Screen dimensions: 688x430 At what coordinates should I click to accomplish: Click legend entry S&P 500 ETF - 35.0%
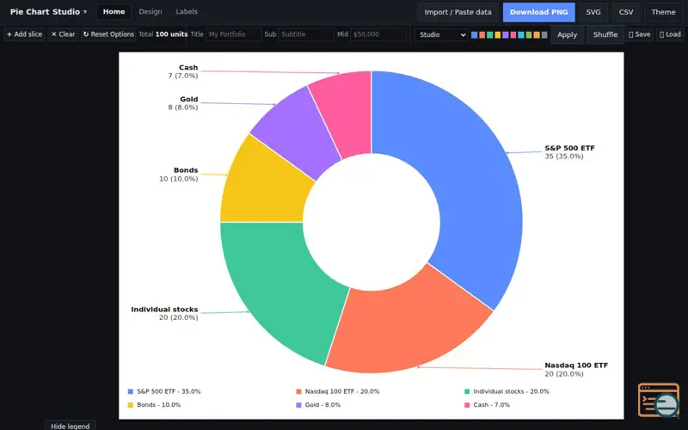164,391
